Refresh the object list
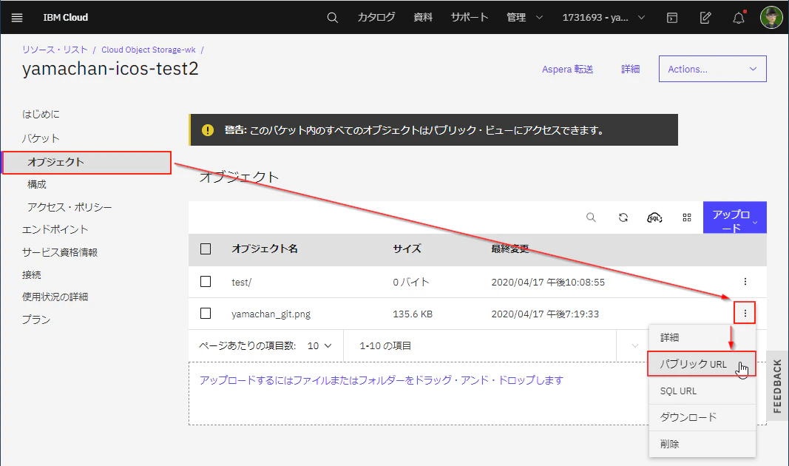The width and height of the screenshot is (789, 466). (623, 217)
